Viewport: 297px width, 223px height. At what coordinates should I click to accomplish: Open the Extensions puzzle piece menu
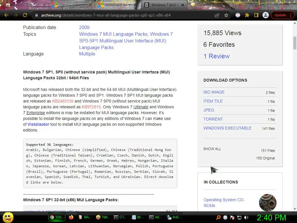point(247,15)
